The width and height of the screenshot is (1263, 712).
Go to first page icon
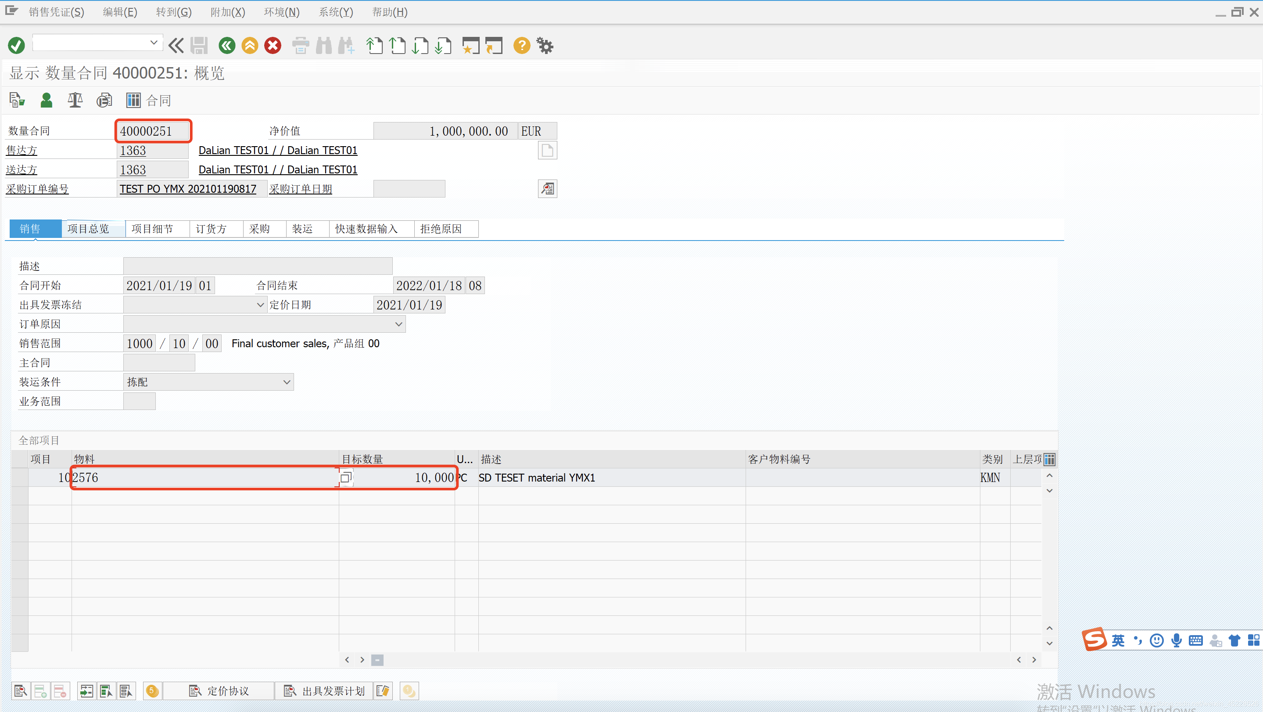point(374,46)
